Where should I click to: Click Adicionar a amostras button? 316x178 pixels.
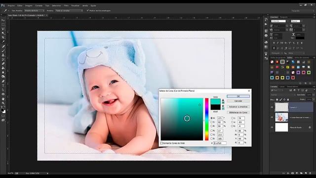[x=238, y=107]
